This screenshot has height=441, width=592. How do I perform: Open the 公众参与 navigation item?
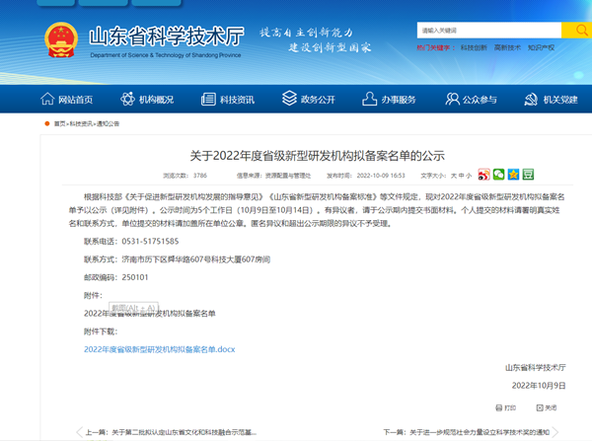tap(471, 99)
